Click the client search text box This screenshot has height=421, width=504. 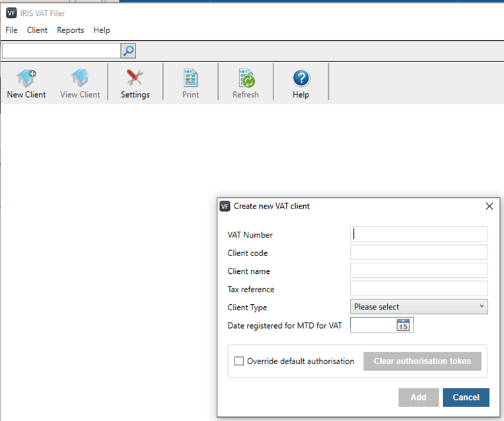pos(61,51)
